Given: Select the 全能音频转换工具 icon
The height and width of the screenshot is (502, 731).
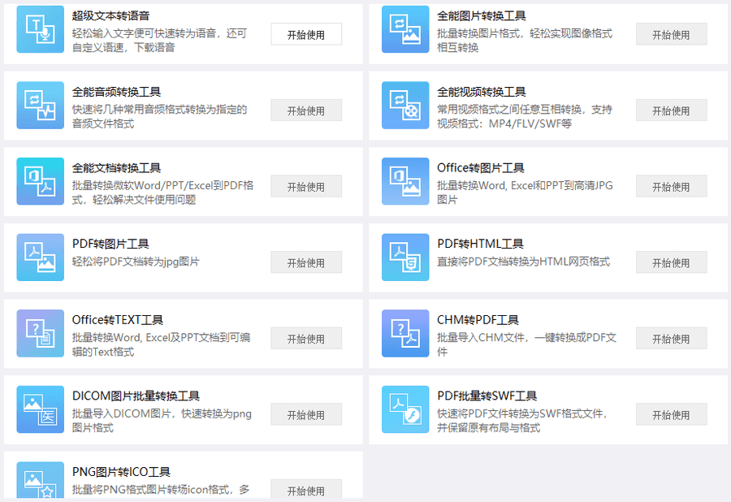Looking at the screenshot, I should tap(40, 106).
